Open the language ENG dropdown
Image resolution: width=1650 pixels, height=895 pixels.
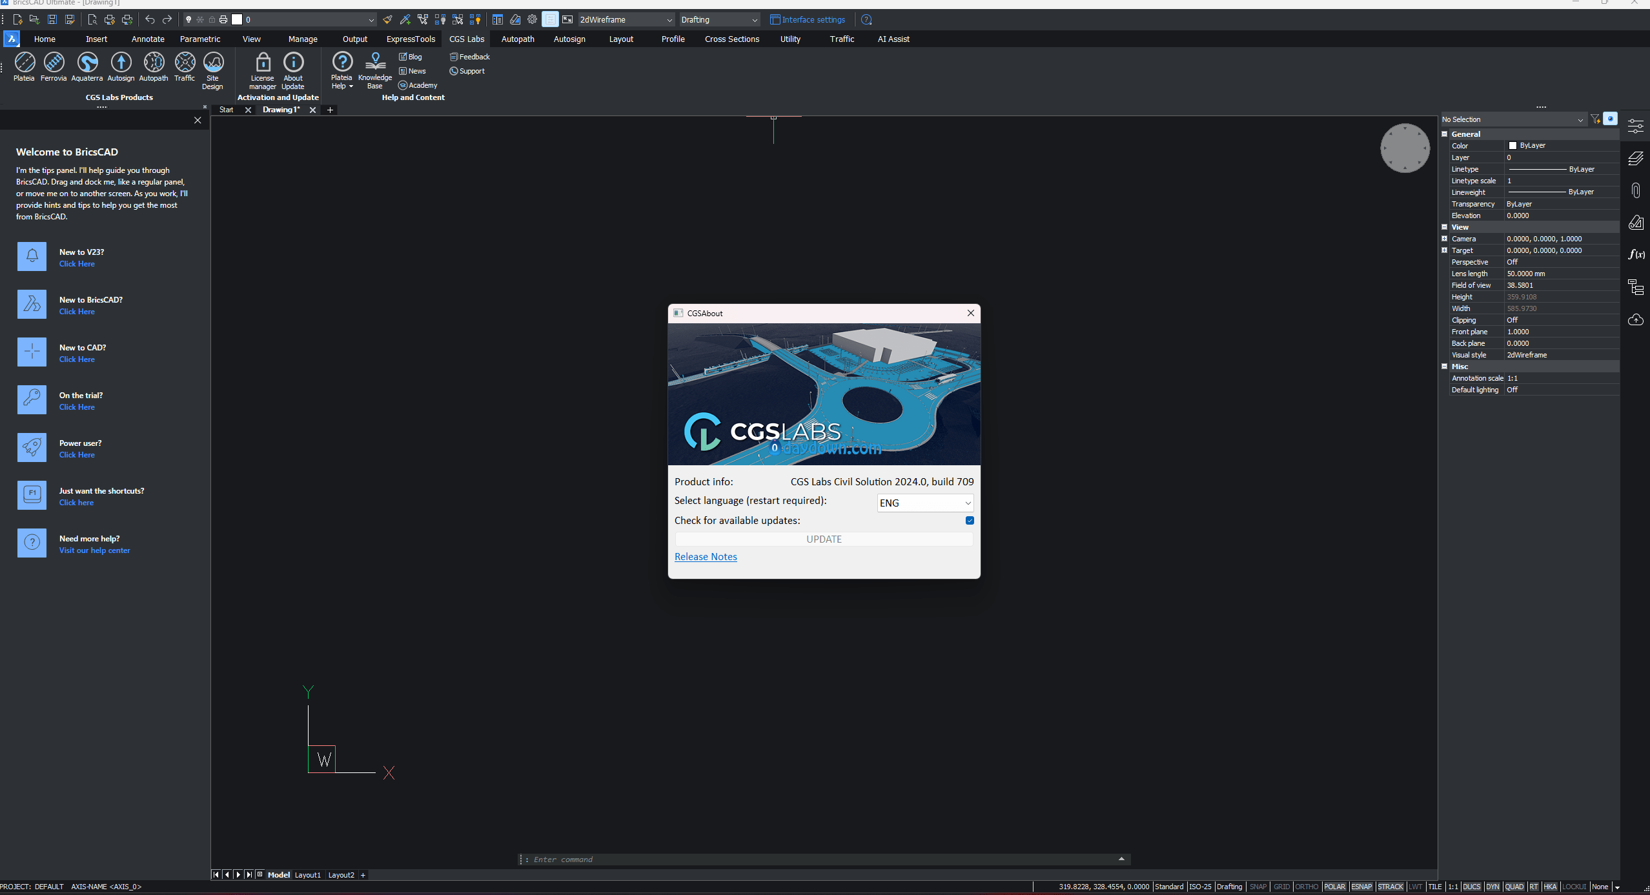[924, 503]
